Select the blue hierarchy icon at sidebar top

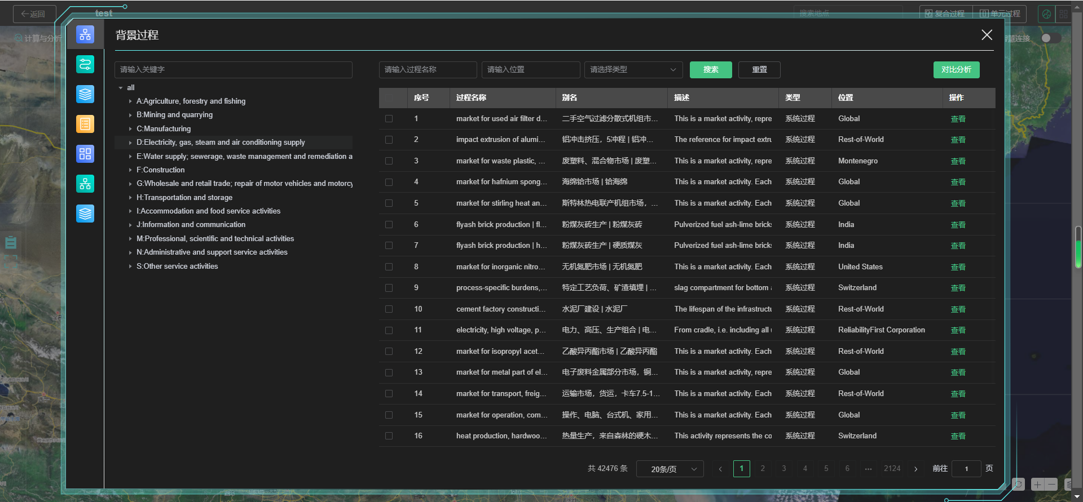click(x=85, y=35)
